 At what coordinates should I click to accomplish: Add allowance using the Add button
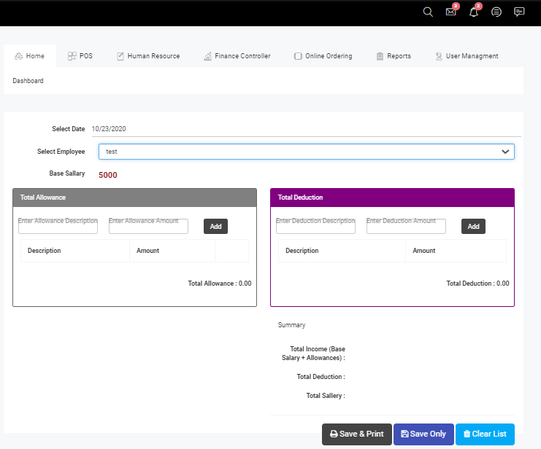point(215,227)
